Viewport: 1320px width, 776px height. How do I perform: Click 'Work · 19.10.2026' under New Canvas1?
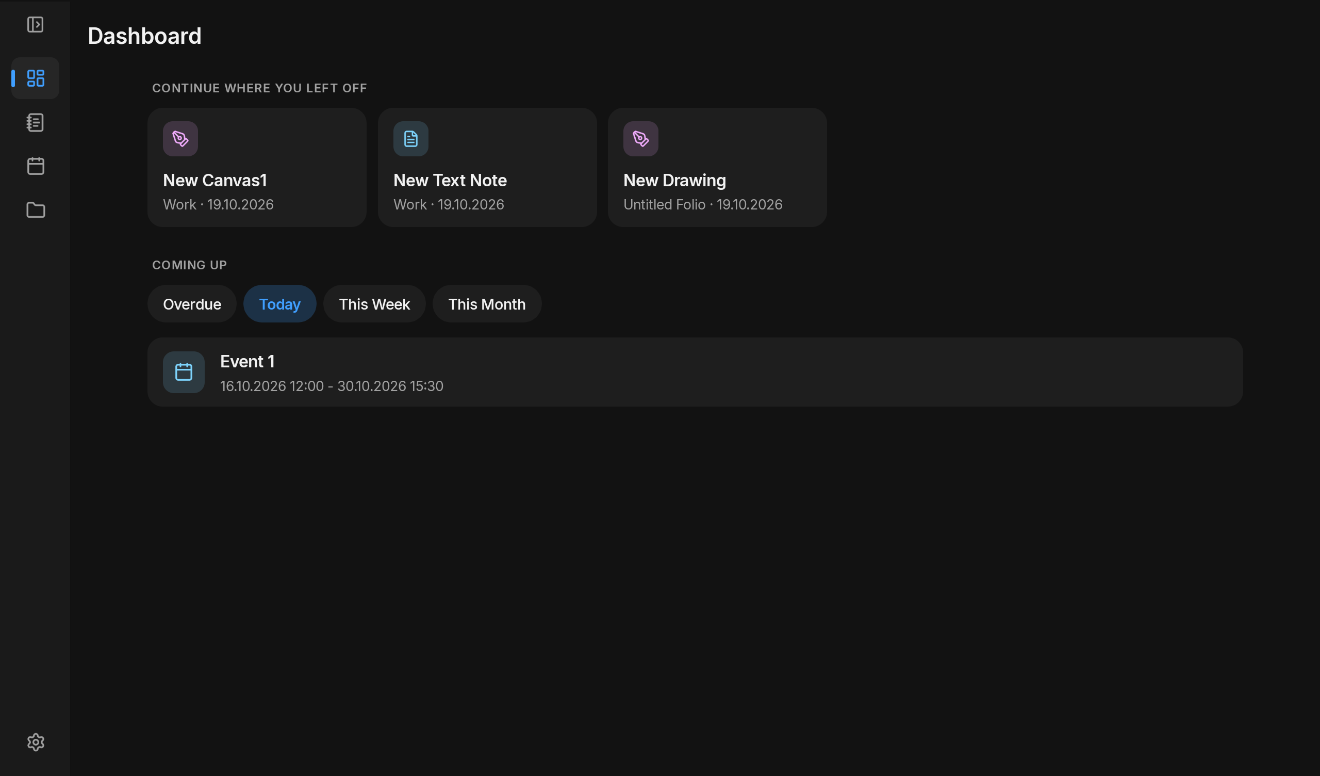218,204
